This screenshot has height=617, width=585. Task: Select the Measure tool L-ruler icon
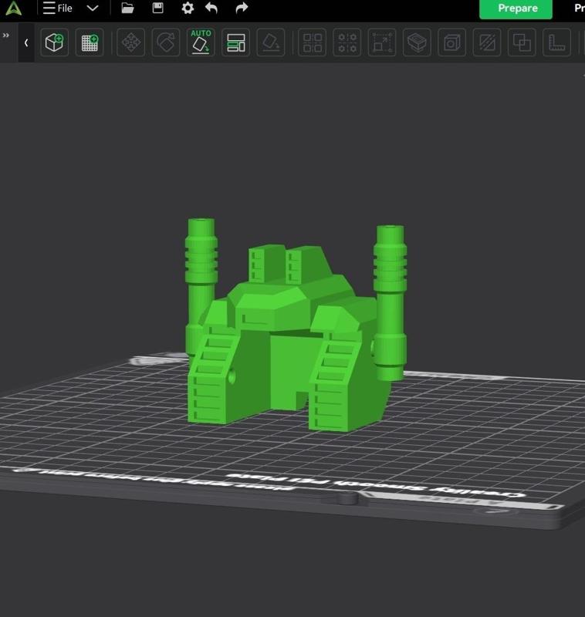pyautogui.click(x=556, y=42)
